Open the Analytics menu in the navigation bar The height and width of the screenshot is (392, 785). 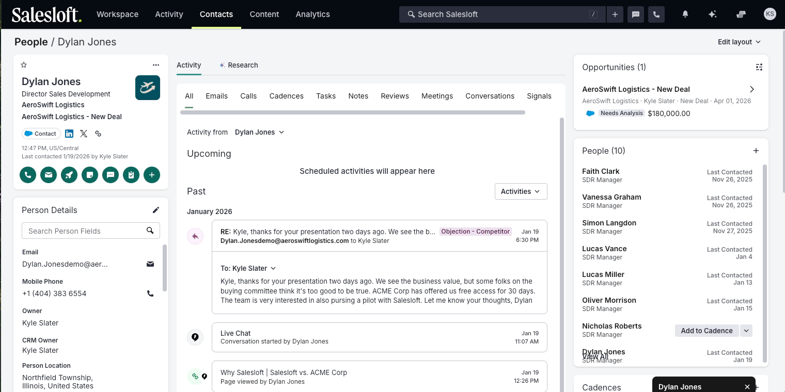click(312, 14)
